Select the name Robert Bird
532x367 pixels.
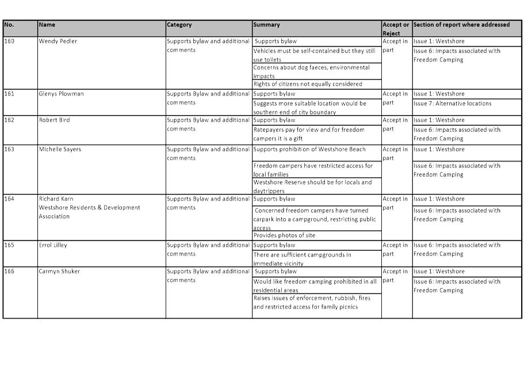pyautogui.click(x=54, y=120)
